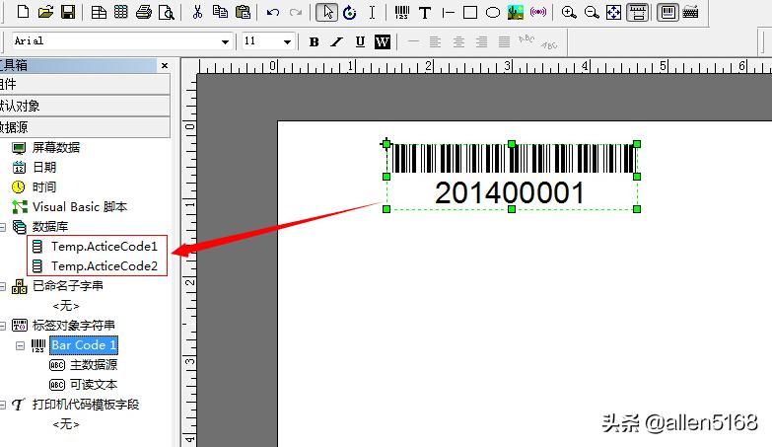Image resolution: width=772 pixels, height=447 pixels.
Task: Toggle italic formatting
Action: point(337,41)
